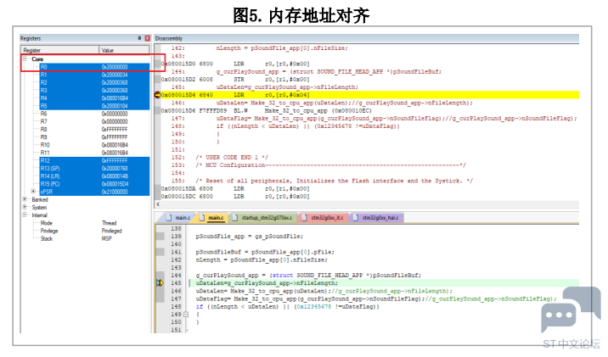Image resolution: width=608 pixels, height=357 pixels.
Task: Click source line 147 uDataFlag assignment
Action: click(x=376, y=299)
